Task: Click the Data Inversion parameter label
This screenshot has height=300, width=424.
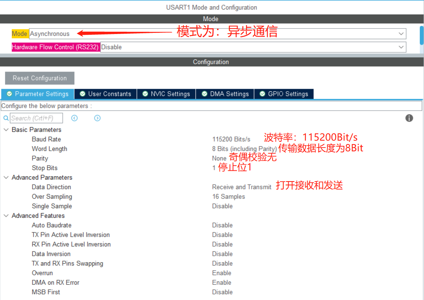Action: coord(51,254)
